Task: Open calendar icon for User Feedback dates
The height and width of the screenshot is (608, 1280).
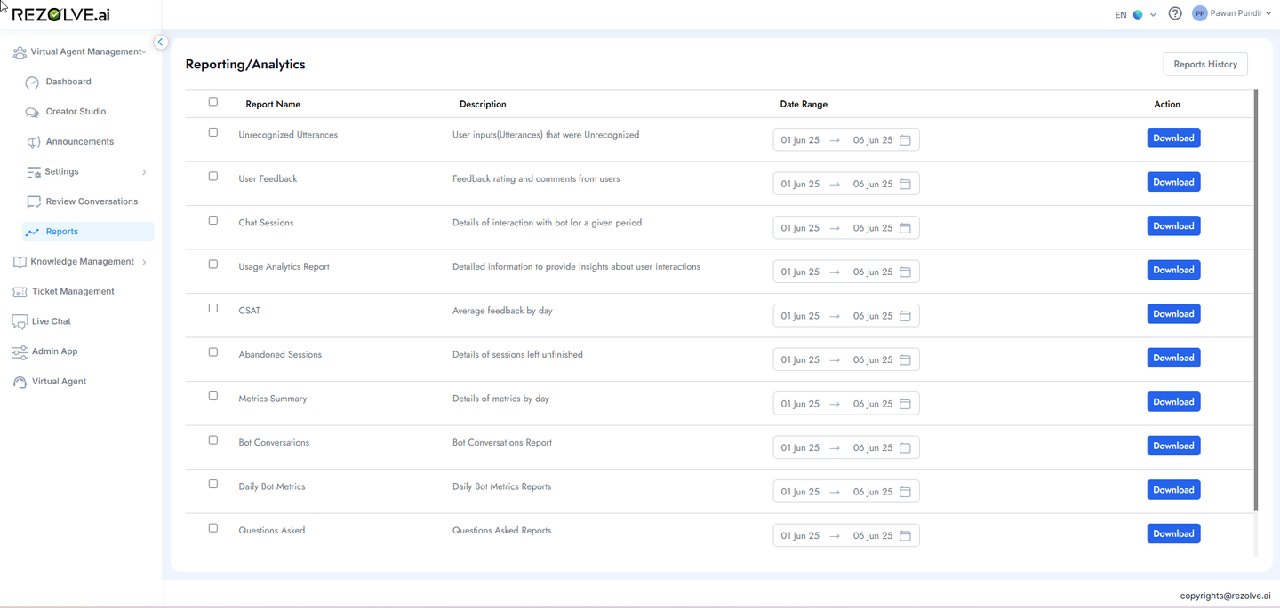Action: tap(905, 184)
